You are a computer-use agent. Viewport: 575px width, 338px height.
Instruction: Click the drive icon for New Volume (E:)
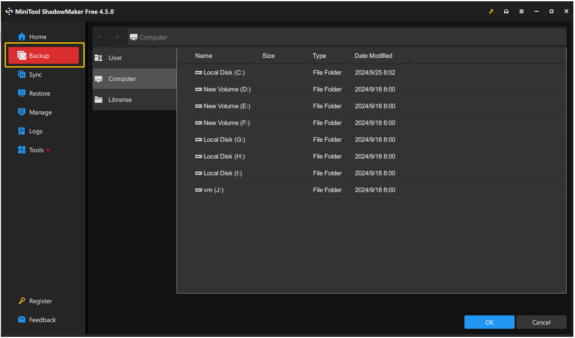click(199, 106)
